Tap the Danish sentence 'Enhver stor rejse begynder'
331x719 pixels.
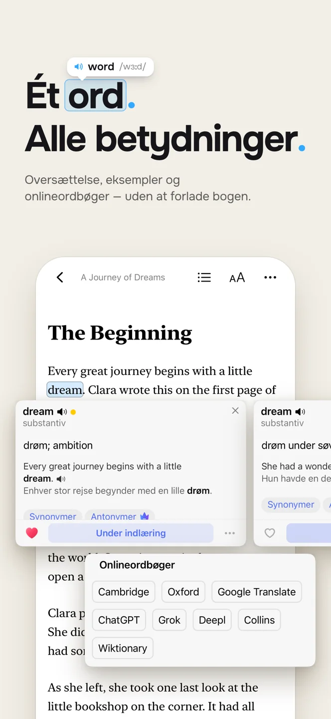tap(118, 491)
